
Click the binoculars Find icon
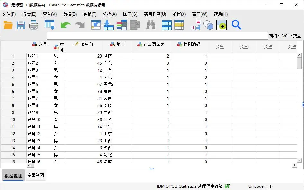pyautogui.click(x=151, y=25)
